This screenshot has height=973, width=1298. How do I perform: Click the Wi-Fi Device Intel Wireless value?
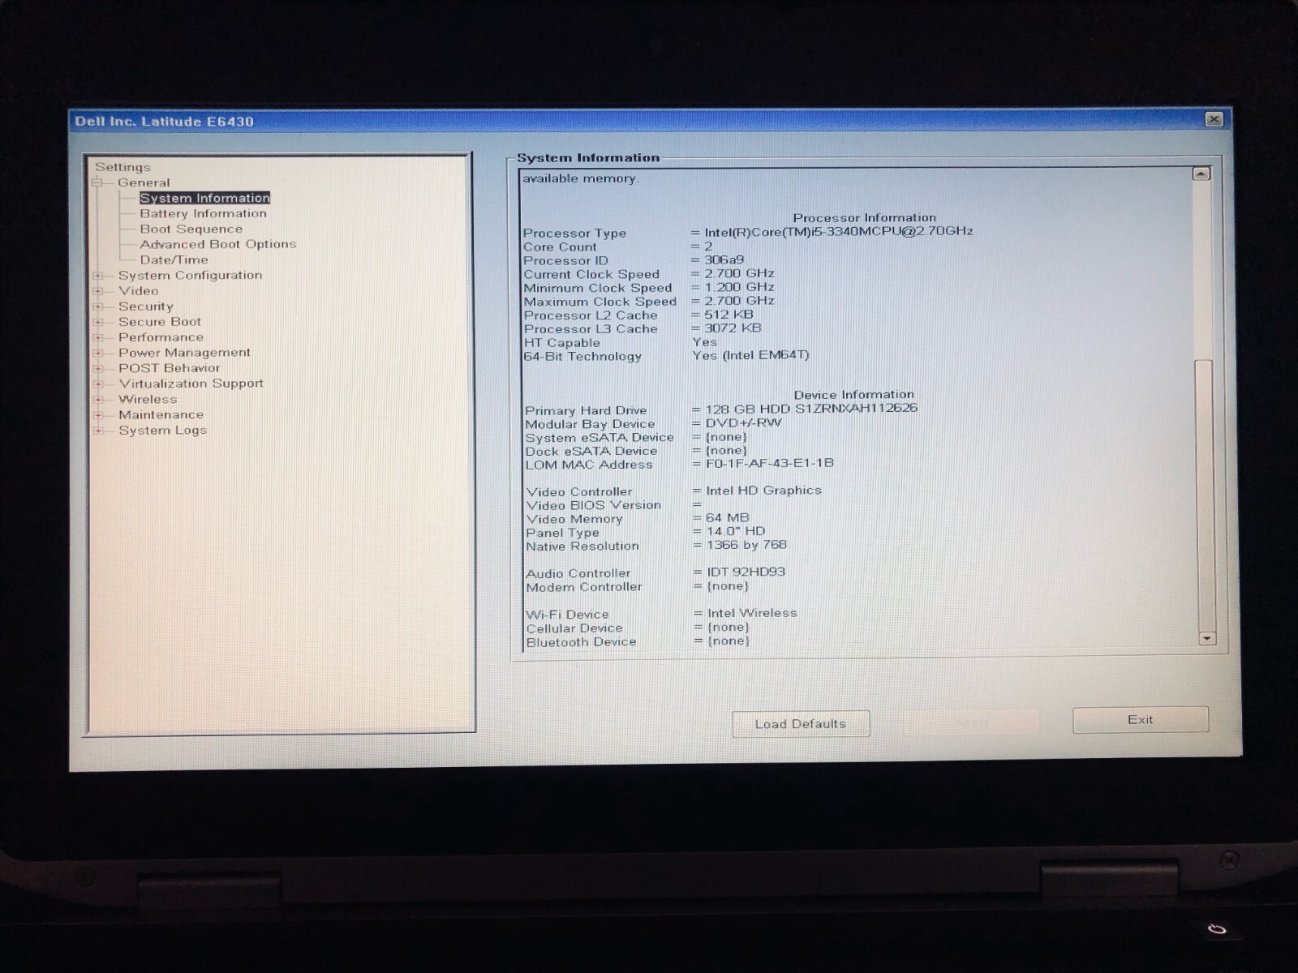tap(752, 613)
